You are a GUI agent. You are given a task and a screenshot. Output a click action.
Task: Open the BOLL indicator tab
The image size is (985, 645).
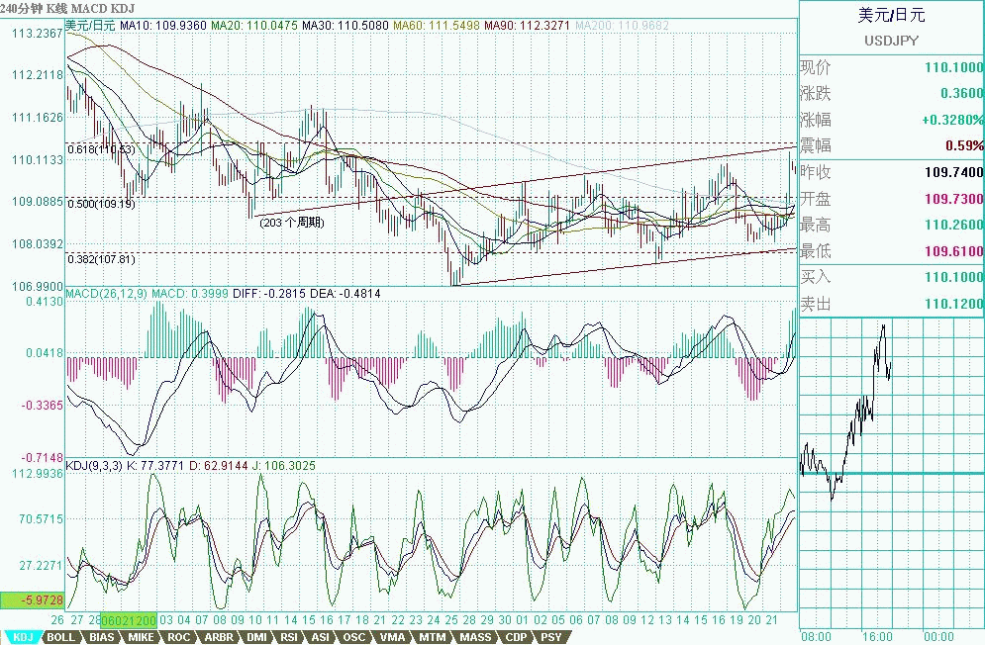[x=61, y=637]
